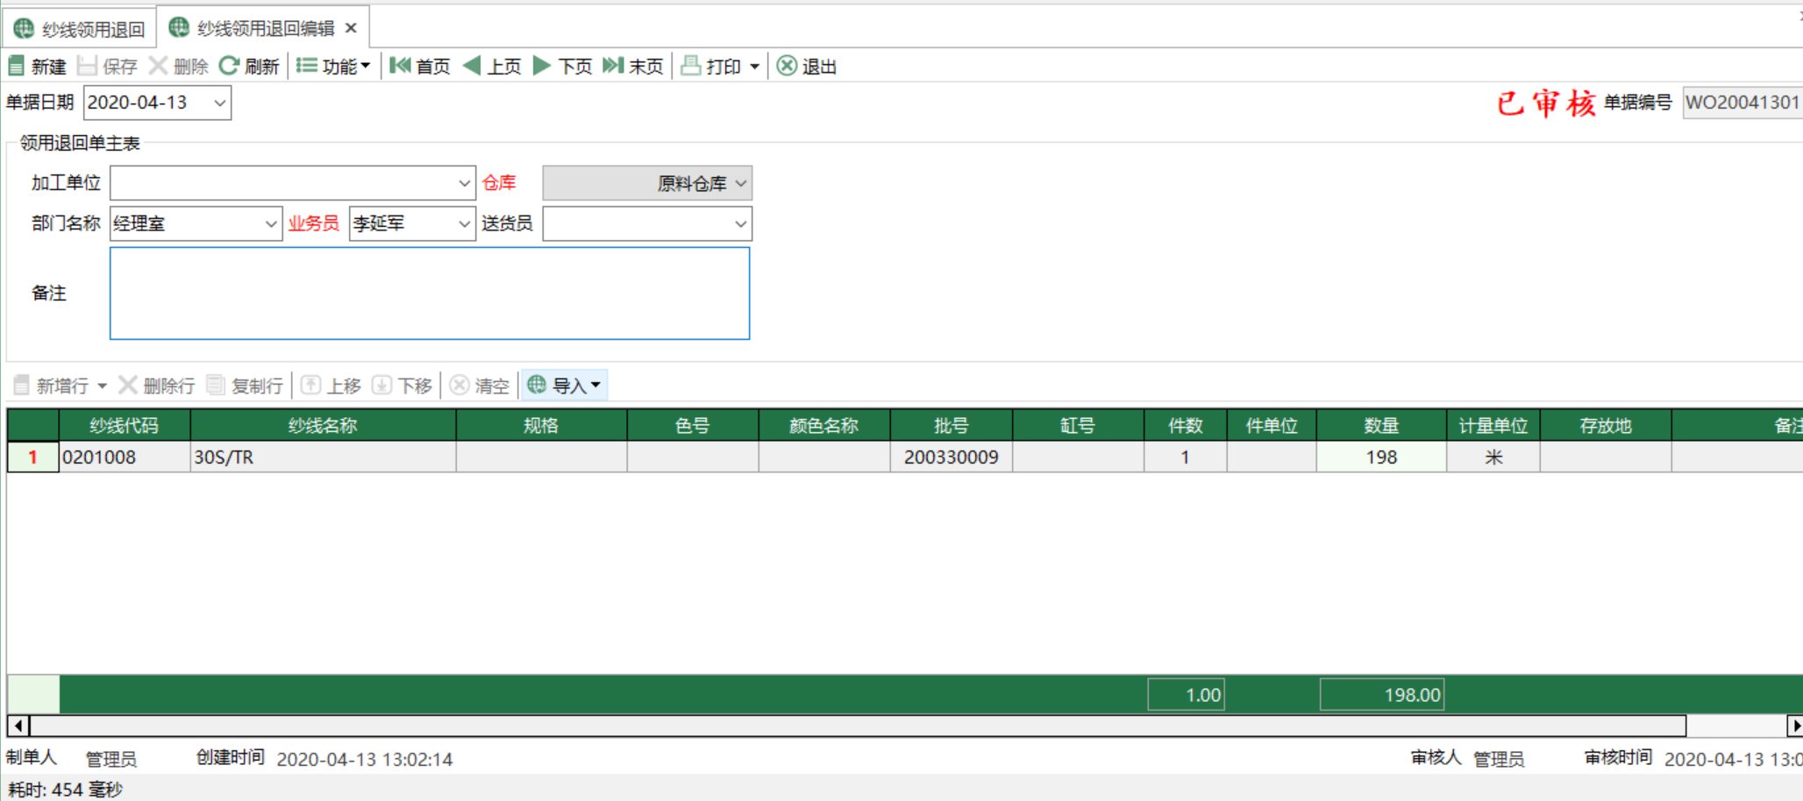Click the 批号 column header

click(x=951, y=425)
